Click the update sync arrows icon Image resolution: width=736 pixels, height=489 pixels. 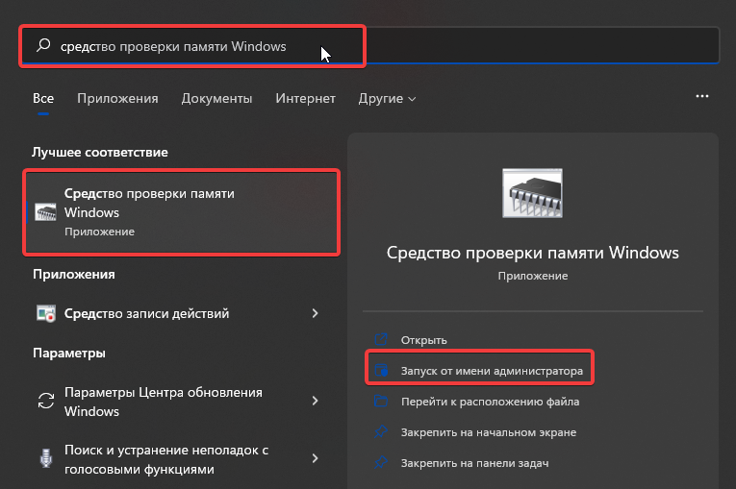pos(46,401)
